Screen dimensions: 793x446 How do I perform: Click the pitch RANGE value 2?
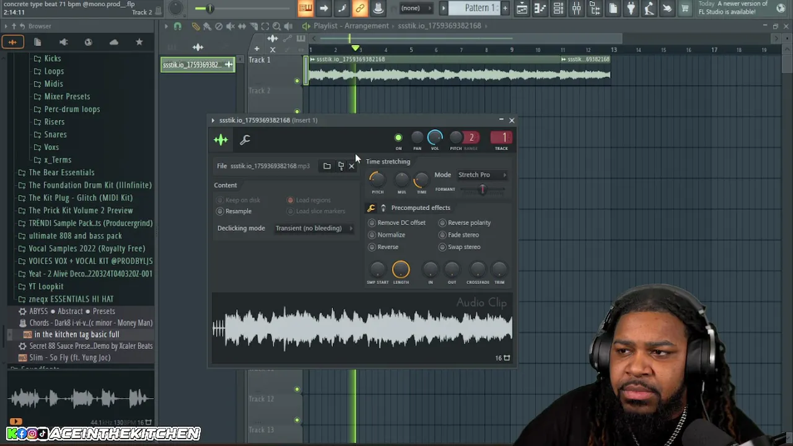coord(471,138)
